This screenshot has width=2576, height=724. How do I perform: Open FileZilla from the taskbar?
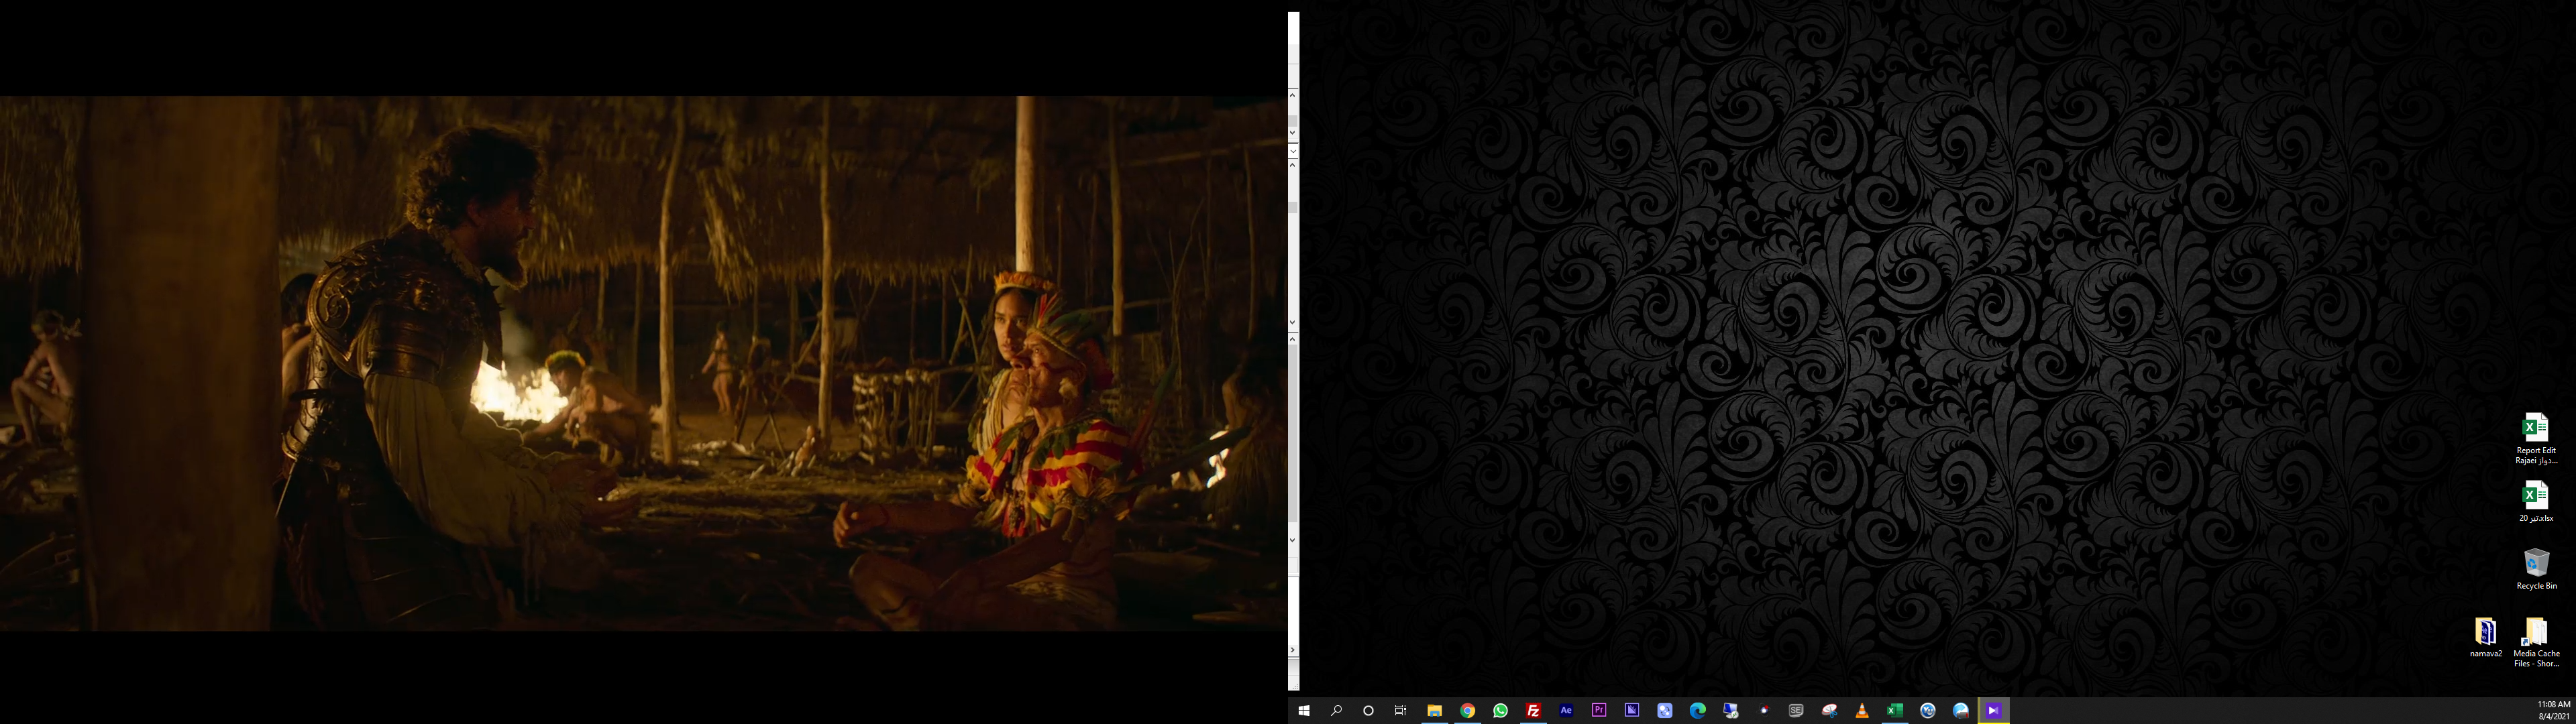click(1533, 711)
